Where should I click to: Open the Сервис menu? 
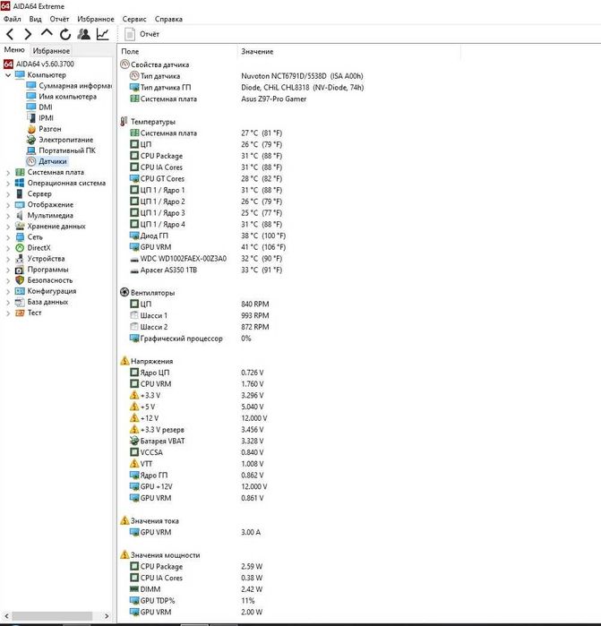(x=134, y=19)
